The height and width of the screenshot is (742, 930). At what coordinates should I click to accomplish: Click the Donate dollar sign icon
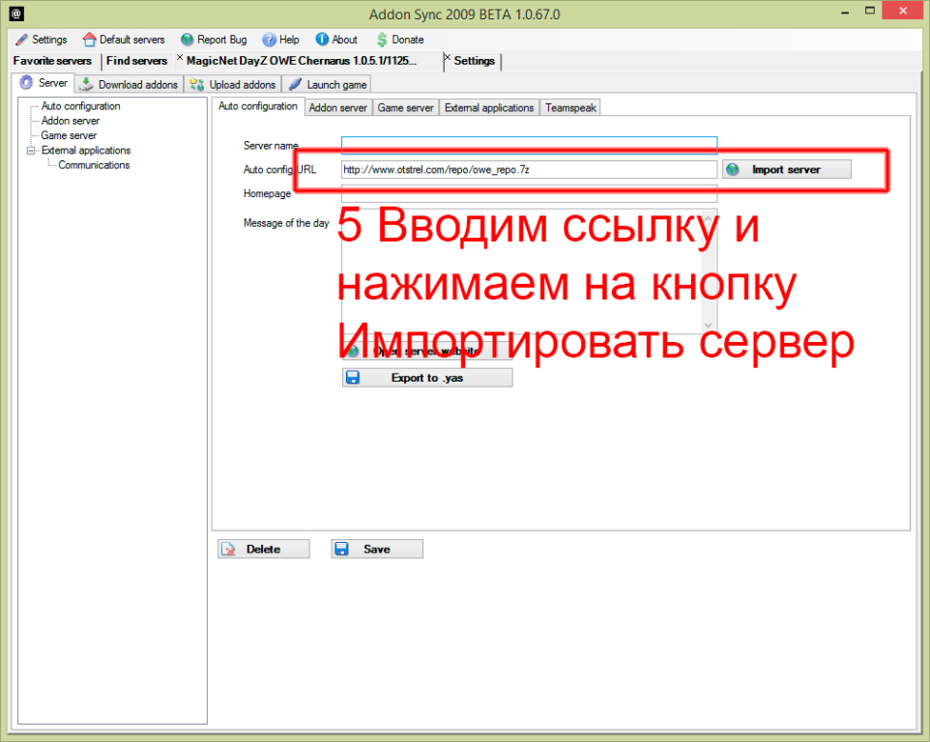[x=383, y=40]
